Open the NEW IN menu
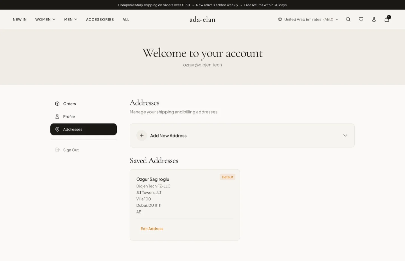This screenshot has height=261, width=405. (x=19, y=19)
